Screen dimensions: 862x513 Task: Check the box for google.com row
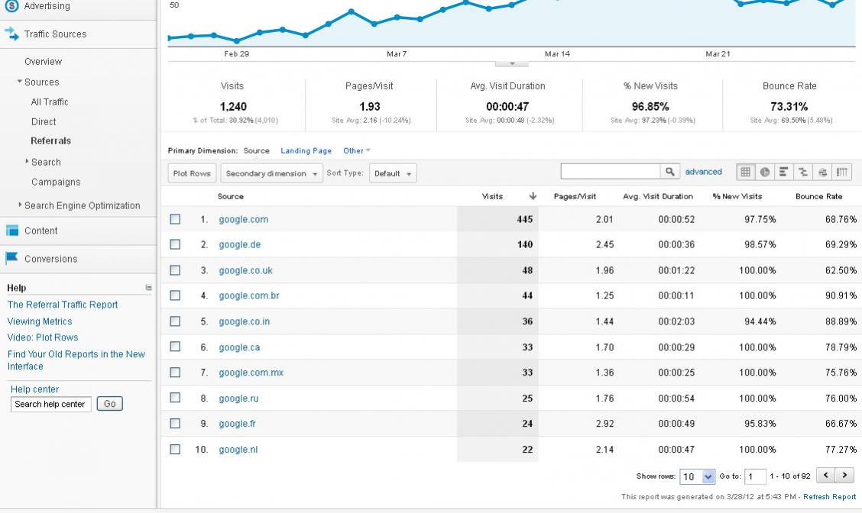pos(175,219)
